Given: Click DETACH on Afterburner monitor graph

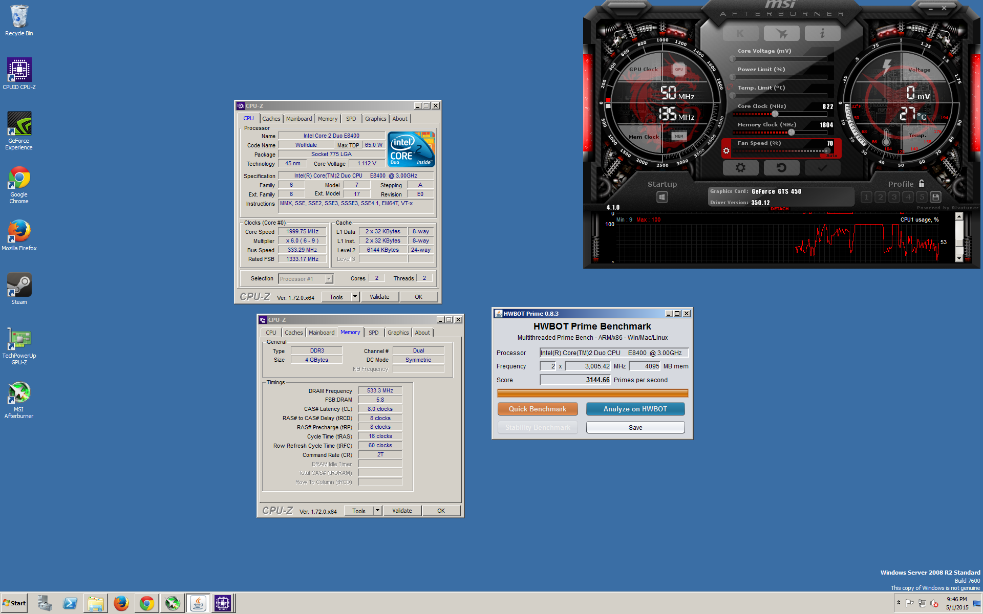Looking at the screenshot, I should click(x=779, y=209).
